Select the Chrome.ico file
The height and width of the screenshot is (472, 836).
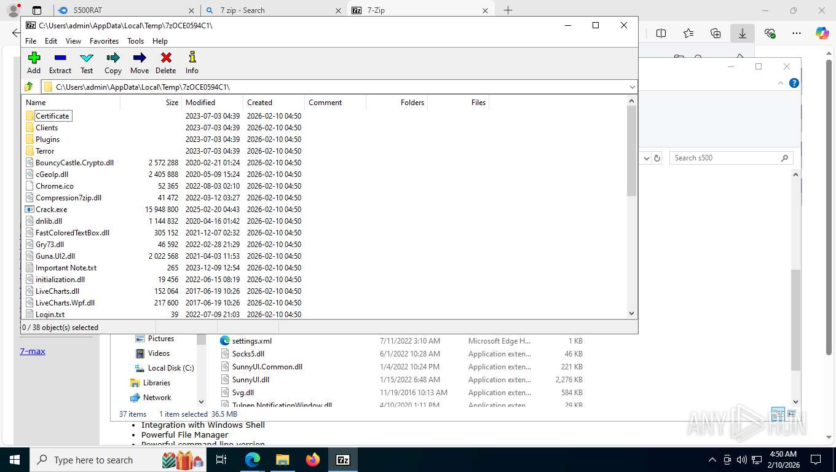pos(54,186)
